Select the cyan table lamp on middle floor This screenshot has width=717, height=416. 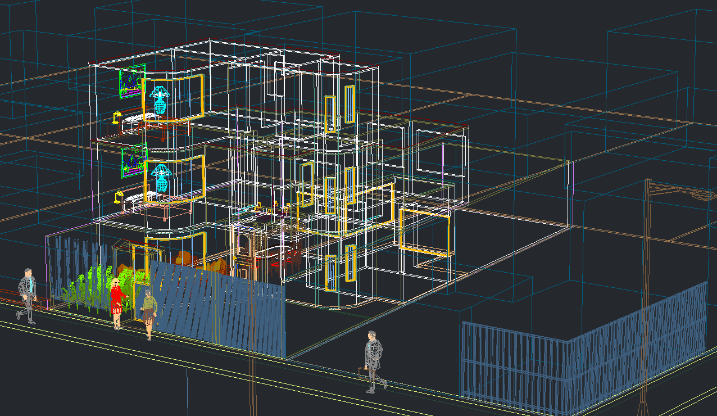pyautogui.click(x=162, y=178)
